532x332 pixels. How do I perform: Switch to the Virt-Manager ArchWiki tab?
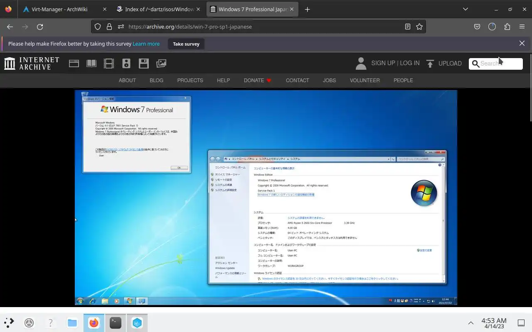coord(64,9)
